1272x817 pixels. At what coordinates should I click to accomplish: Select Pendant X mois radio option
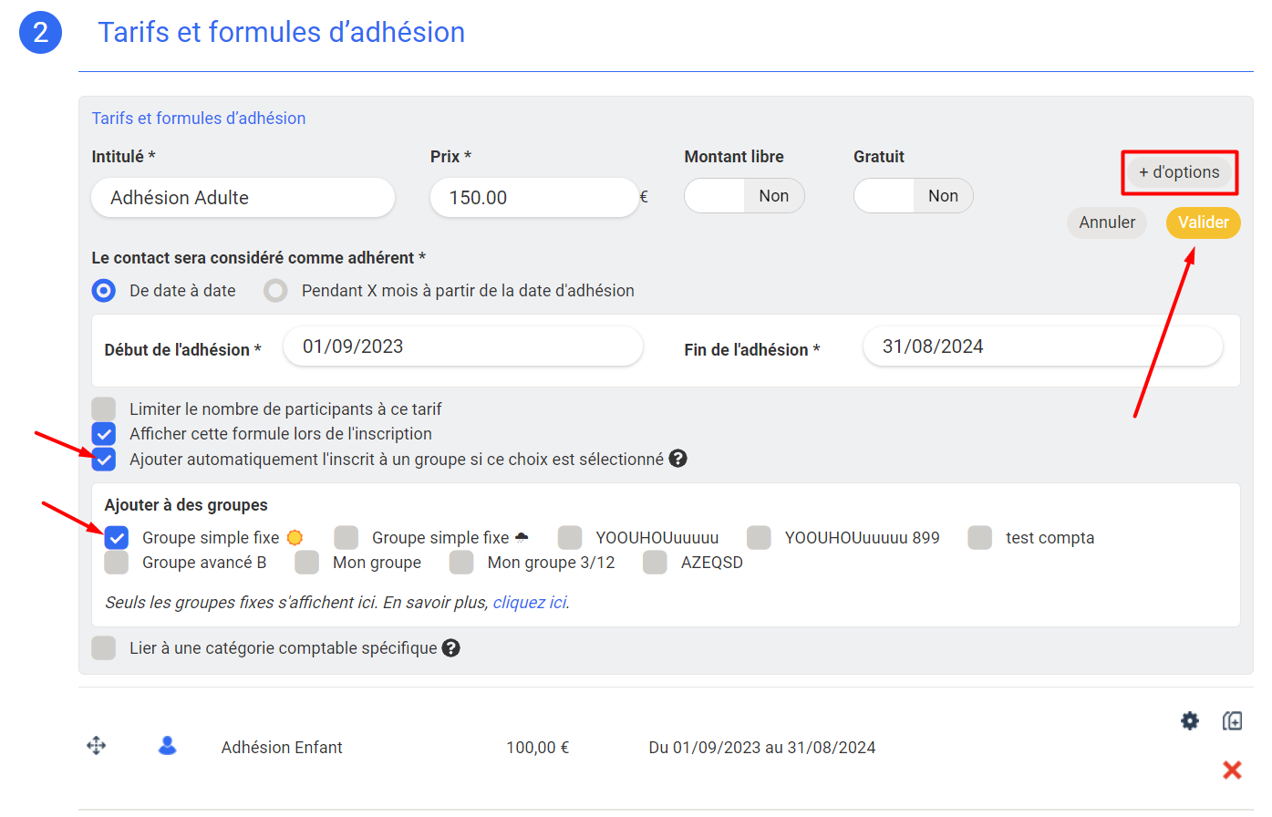[x=275, y=291]
